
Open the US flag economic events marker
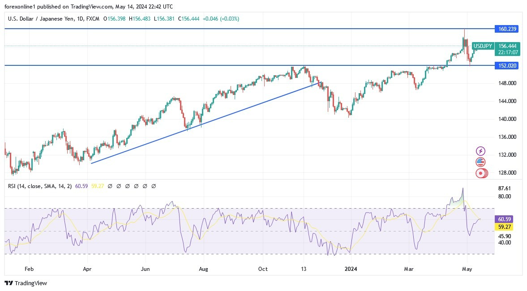tap(480, 162)
